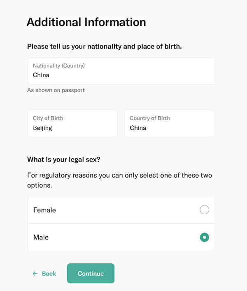Click the 'City of Birth' field label
The width and height of the screenshot is (247, 291).
[x=48, y=118]
